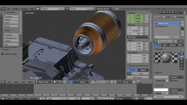This screenshot has width=187, height=105.
Task: Open the Render properties tab icon
Action: point(161,13)
